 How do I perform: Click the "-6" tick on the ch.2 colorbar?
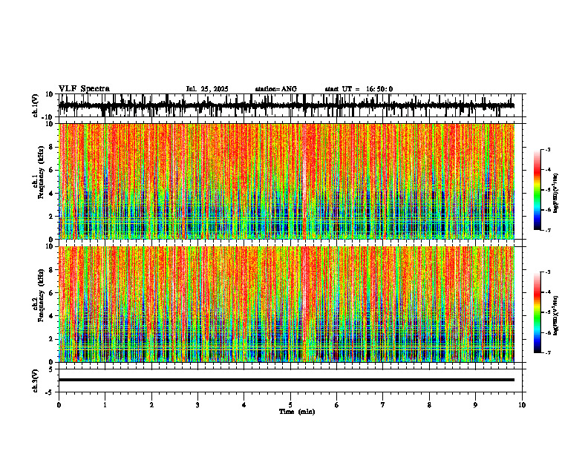point(548,332)
